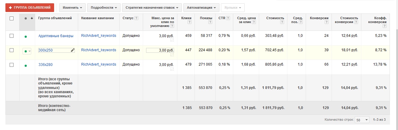
Task: Click the max CPC input field for 300x250
Action: tap(160, 50)
